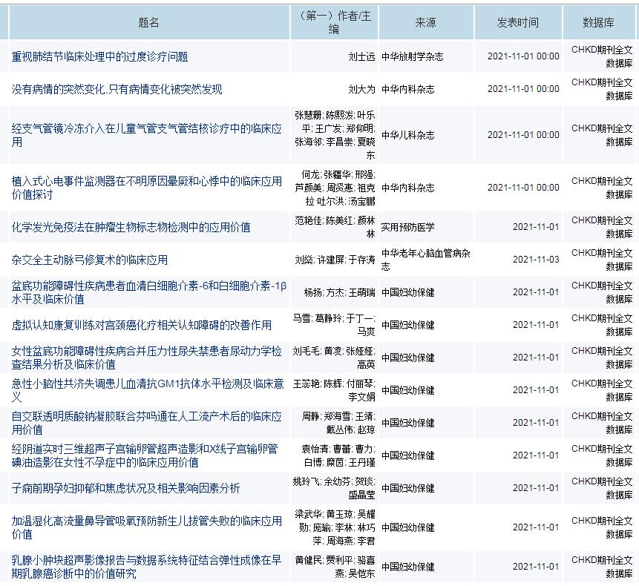Open the 虚拟认知康复训练 article link
This screenshot has width=639, height=586.
tap(142, 325)
